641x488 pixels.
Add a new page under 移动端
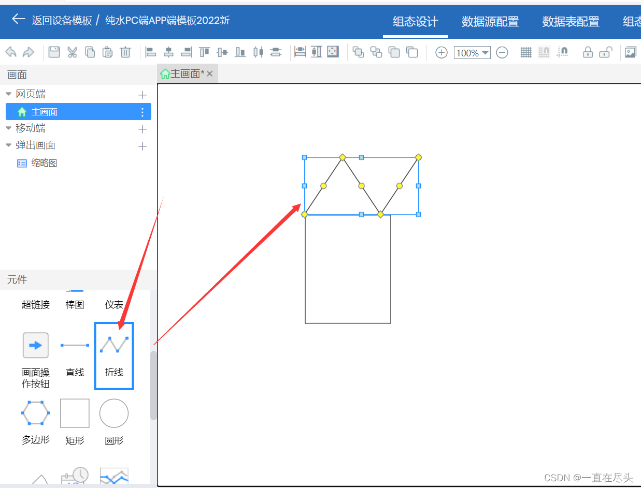tap(143, 129)
